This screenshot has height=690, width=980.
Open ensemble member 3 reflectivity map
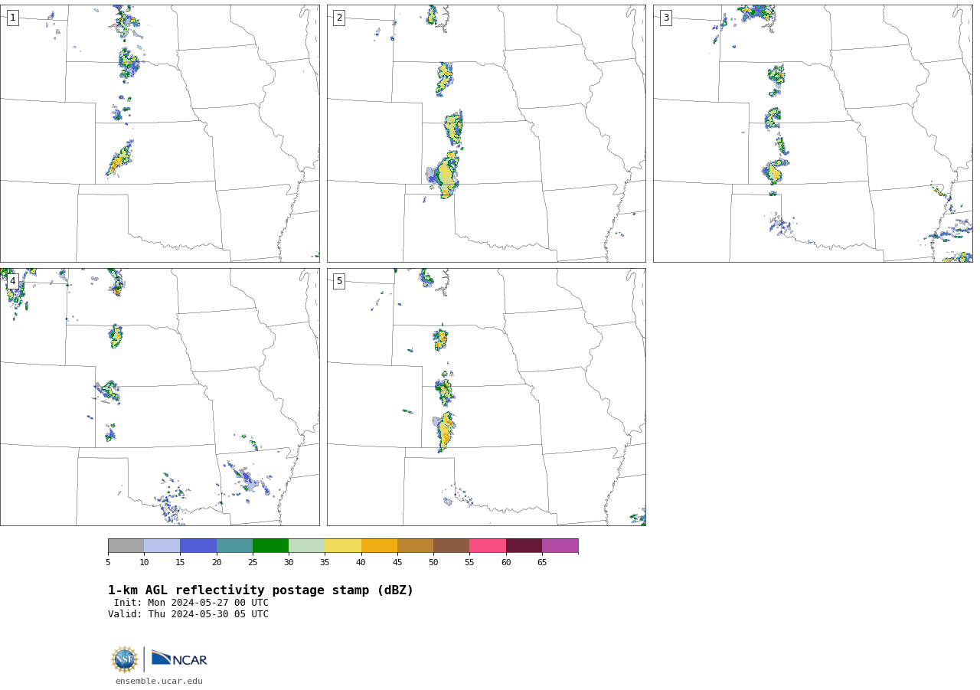point(812,134)
